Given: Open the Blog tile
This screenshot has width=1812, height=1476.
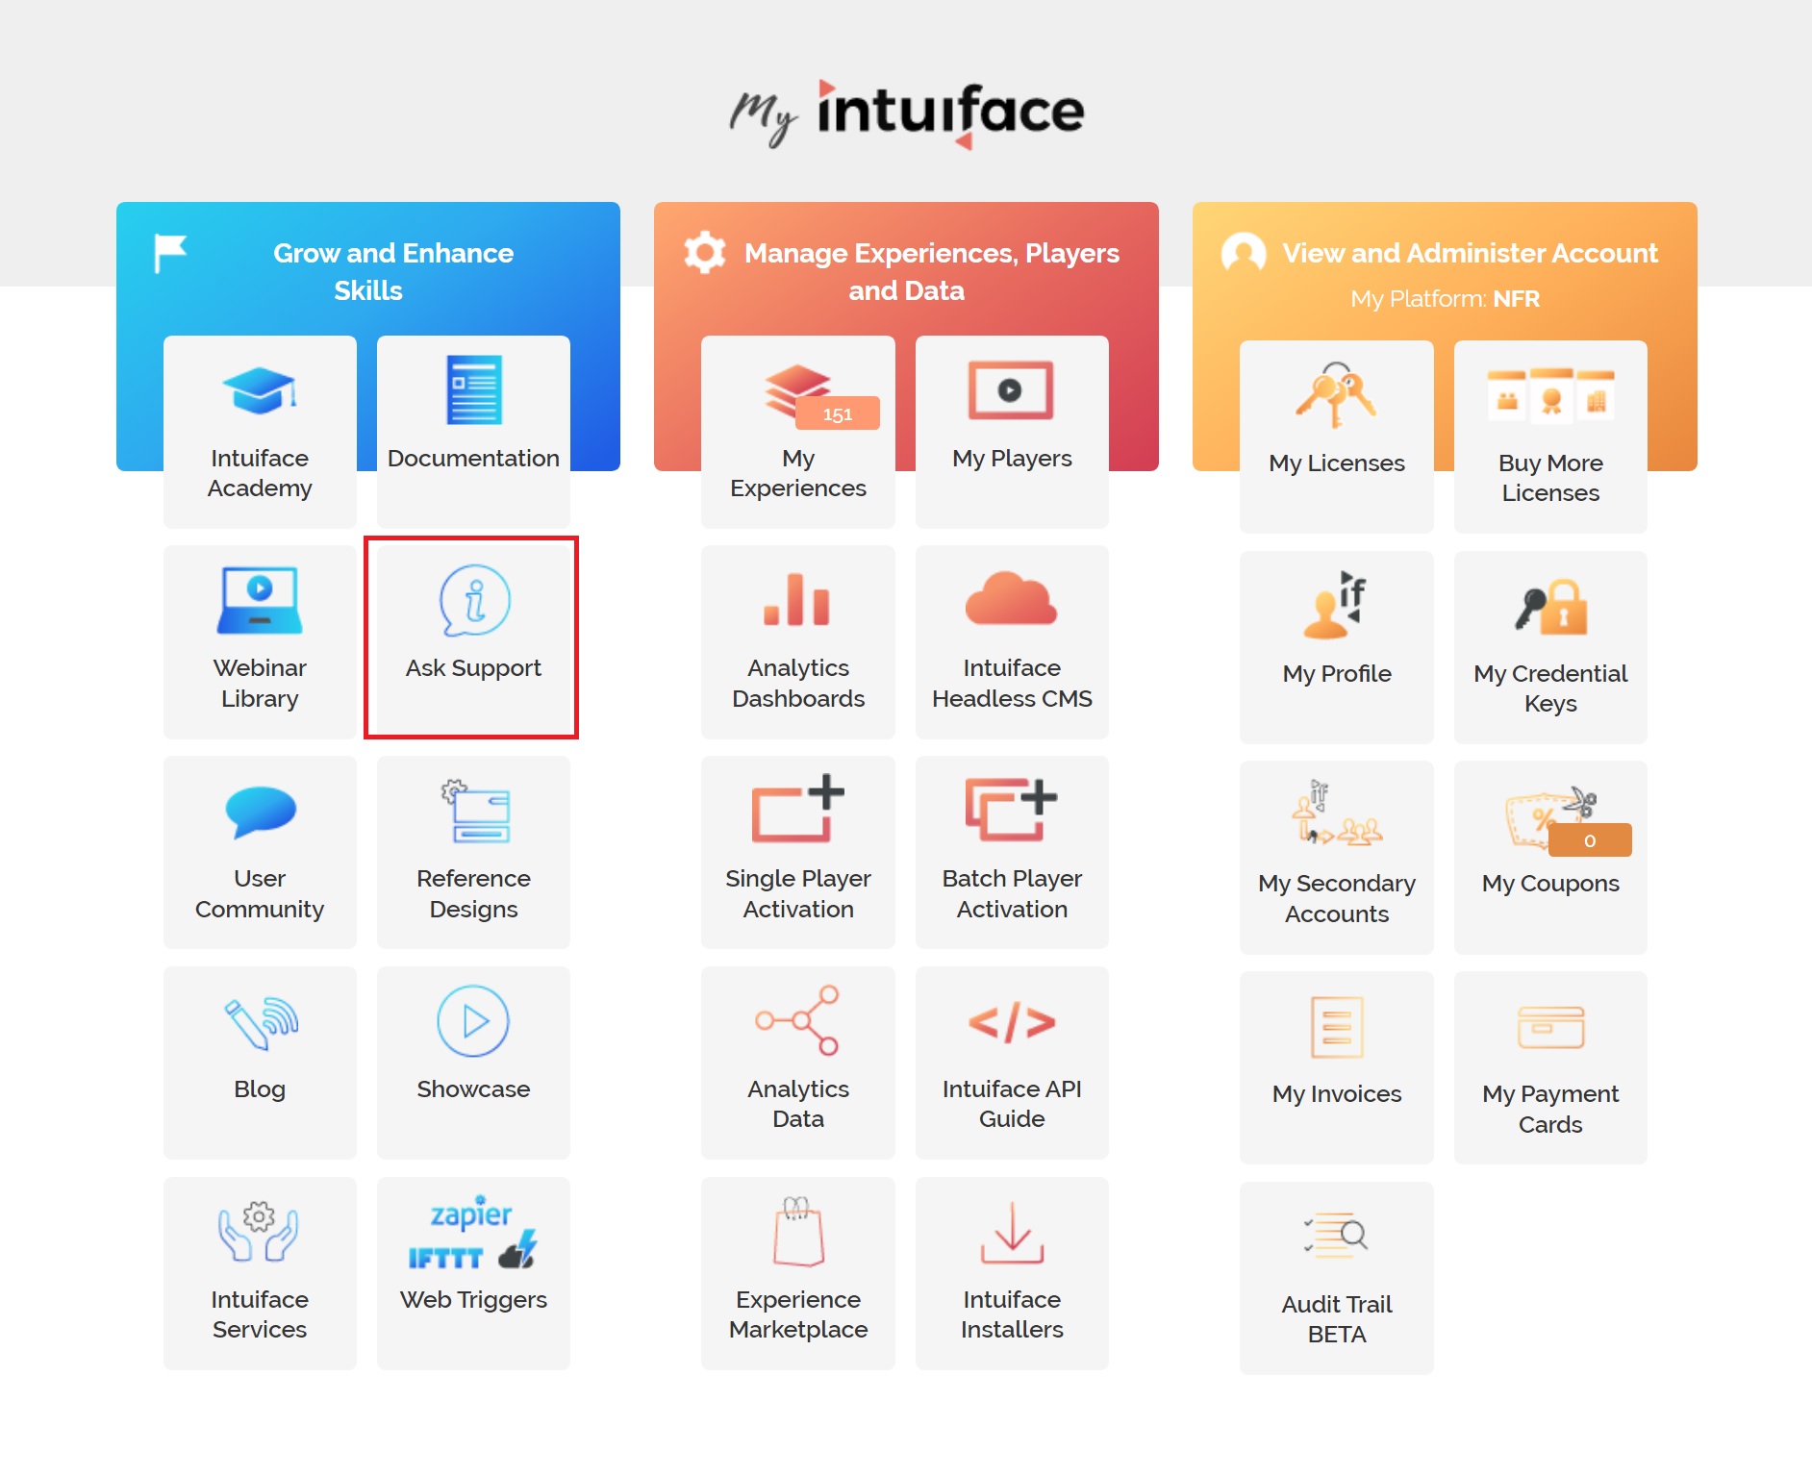Looking at the screenshot, I should point(260,1063).
